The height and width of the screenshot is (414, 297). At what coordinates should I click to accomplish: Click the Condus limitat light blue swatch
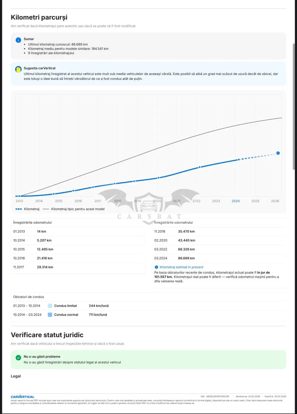click(x=50, y=306)
